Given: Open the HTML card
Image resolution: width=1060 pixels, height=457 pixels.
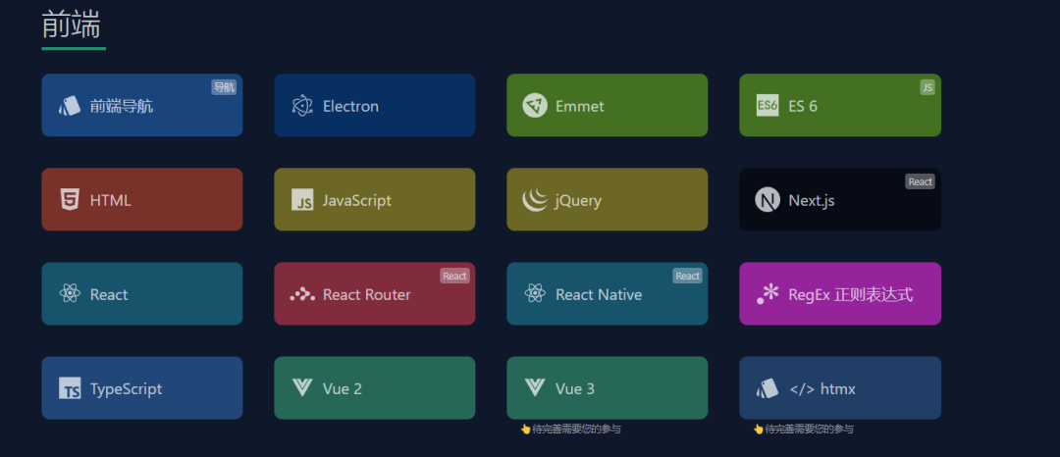Looking at the screenshot, I should [x=142, y=199].
